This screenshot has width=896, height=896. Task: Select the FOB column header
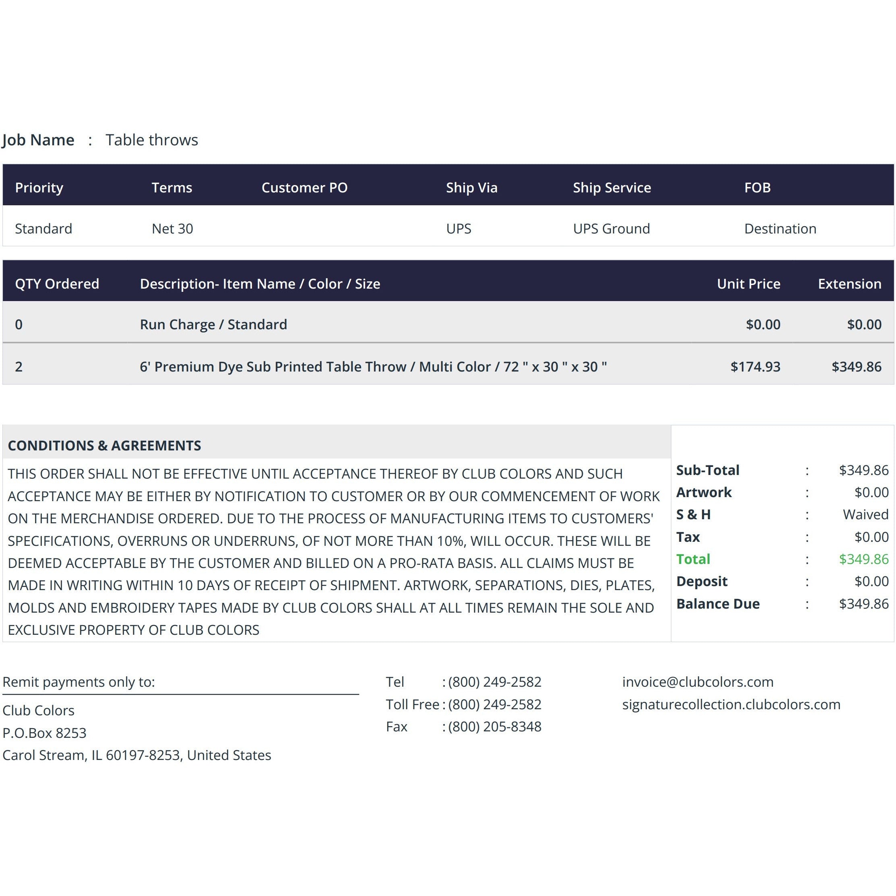click(x=758, y=187)
